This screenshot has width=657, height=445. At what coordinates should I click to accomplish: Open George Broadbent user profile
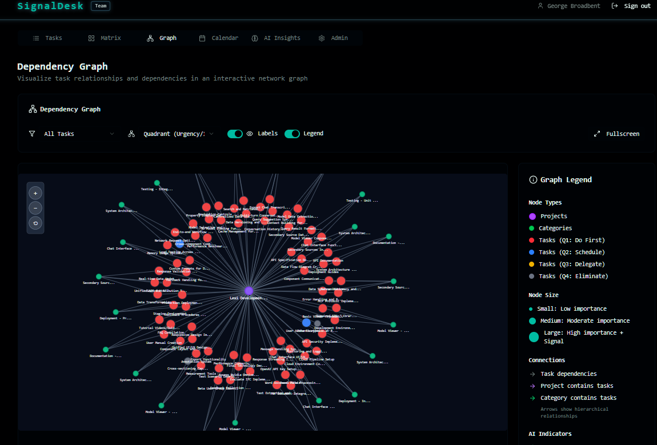(x=568, y=6)
